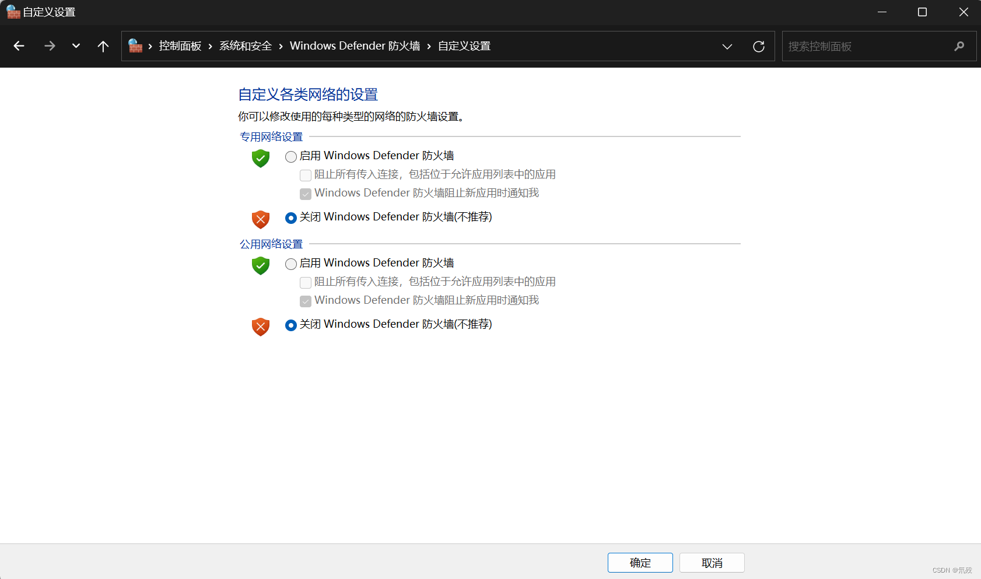Toggle block all incoming under 专用网络

click(x=306, y=175)
